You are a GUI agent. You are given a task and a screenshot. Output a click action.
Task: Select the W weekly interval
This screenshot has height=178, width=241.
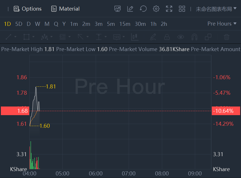click(38, 24)
